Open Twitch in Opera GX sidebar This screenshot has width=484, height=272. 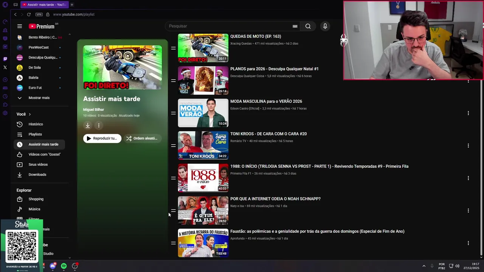click(x=5, y=59)
